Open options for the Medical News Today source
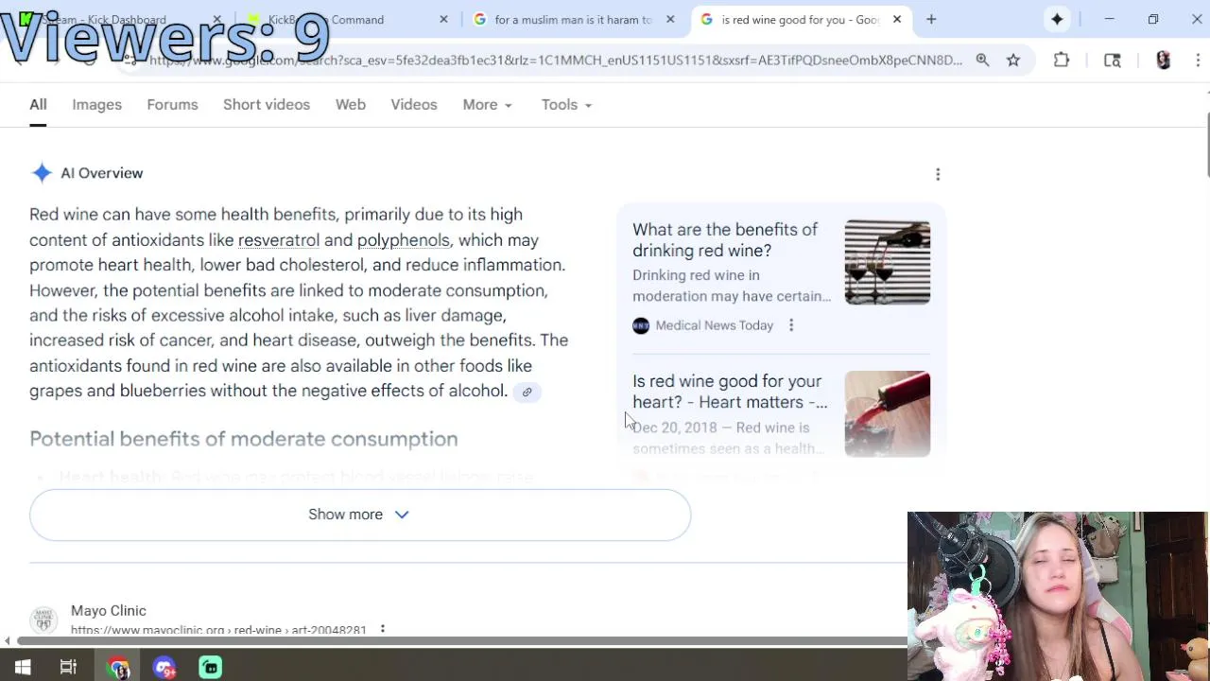The width and height of the screenshot is (1210, 681). (x=791, y=325)
